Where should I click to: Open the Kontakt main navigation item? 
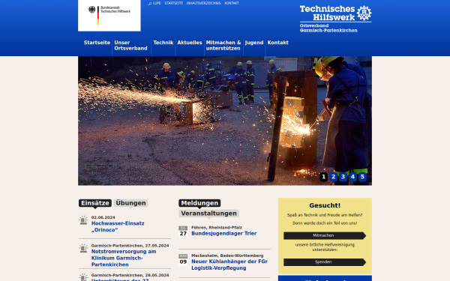(277, 43)
